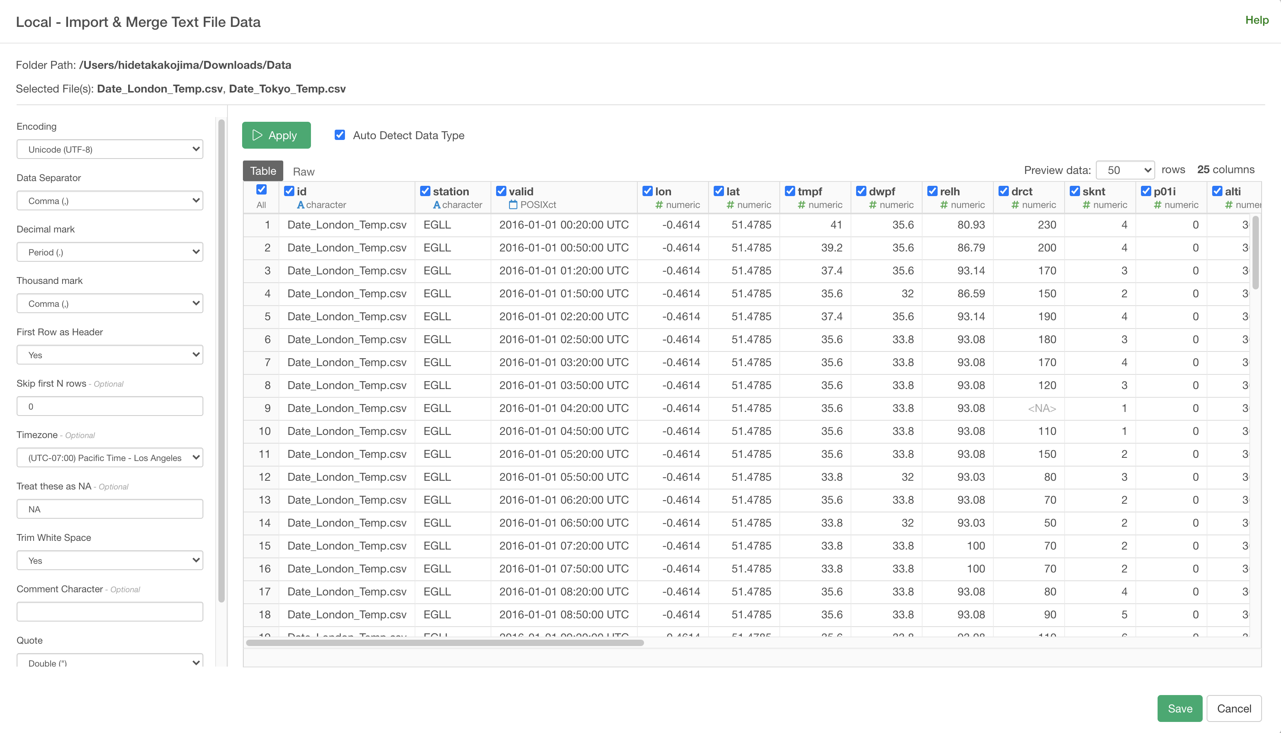Switch to the Raw tab
Image resolution: width=1281 pixels, height=733 pixels.
303,172
